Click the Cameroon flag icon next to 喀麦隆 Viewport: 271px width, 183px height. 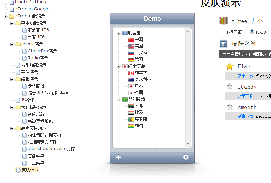(x=131, y=119)
